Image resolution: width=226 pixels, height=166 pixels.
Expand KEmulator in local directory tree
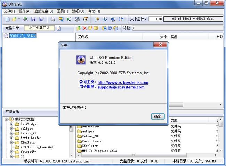coord(12,142)
